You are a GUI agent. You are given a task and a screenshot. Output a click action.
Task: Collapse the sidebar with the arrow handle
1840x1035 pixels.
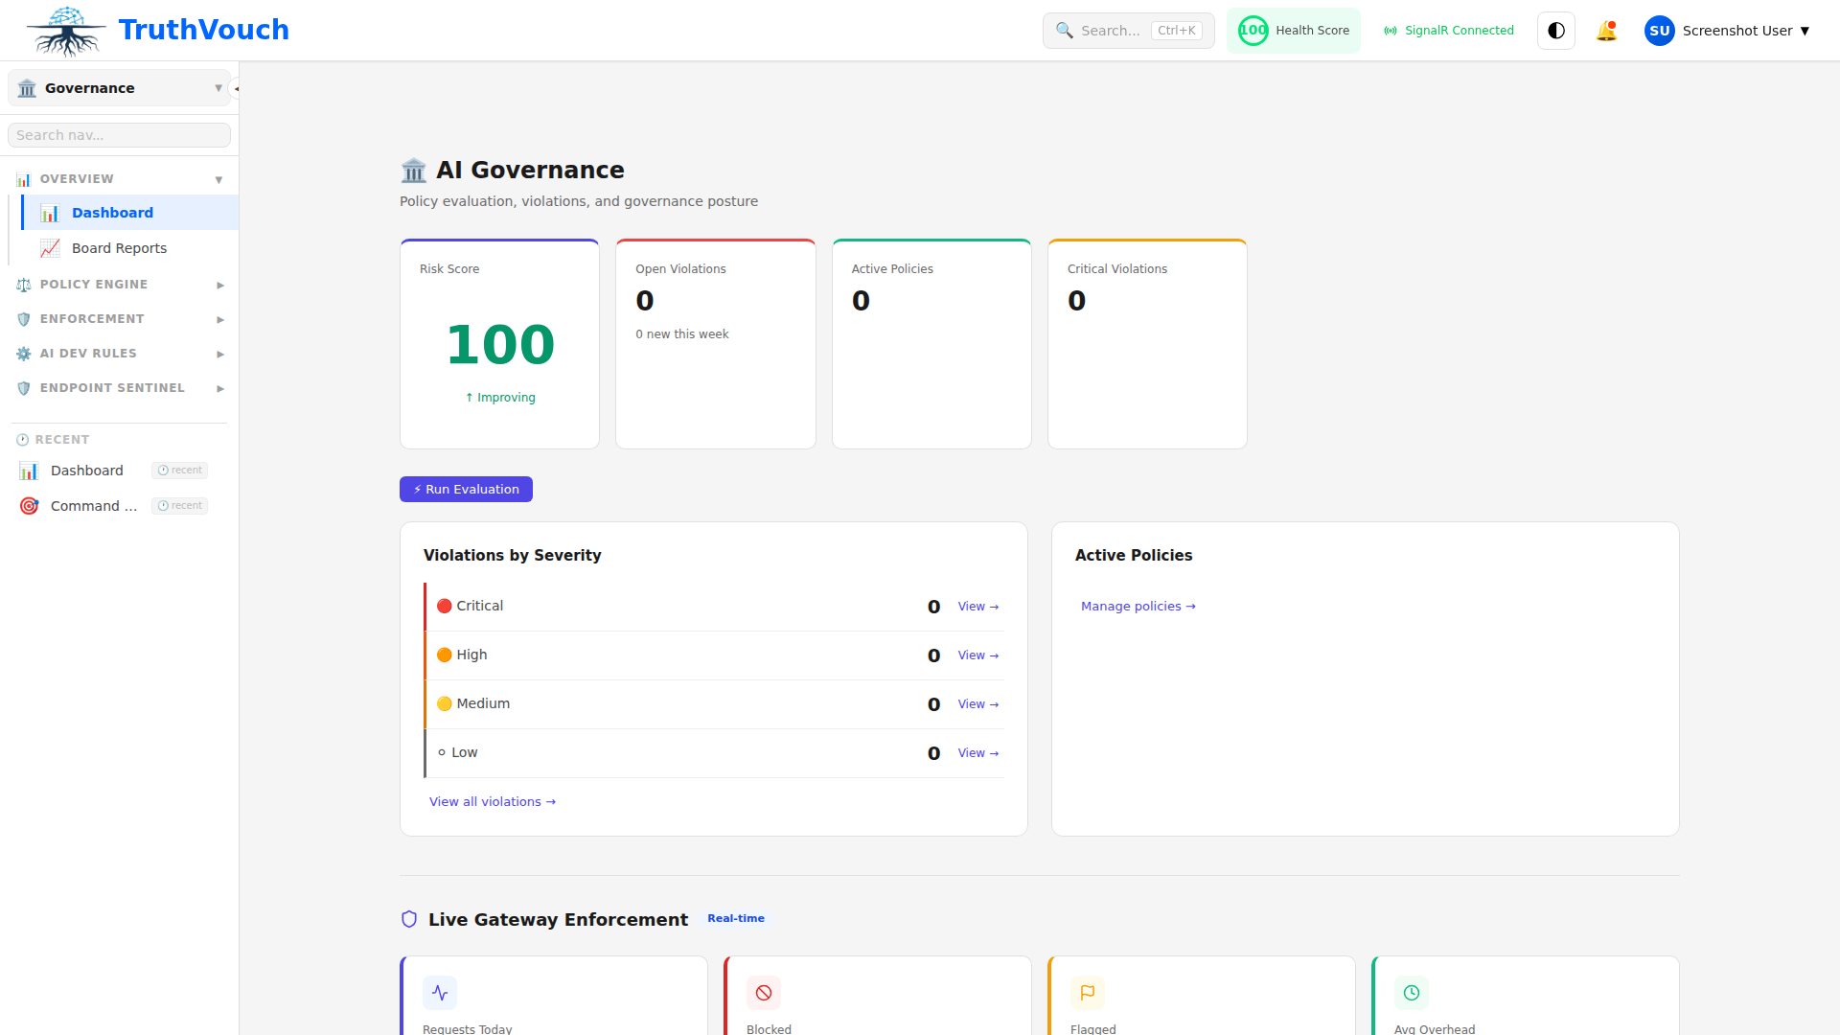pos(236,87)
